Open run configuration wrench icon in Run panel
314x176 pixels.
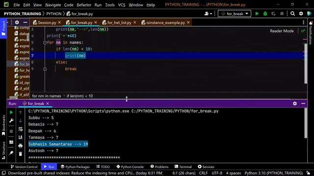(x=11, y=121)
